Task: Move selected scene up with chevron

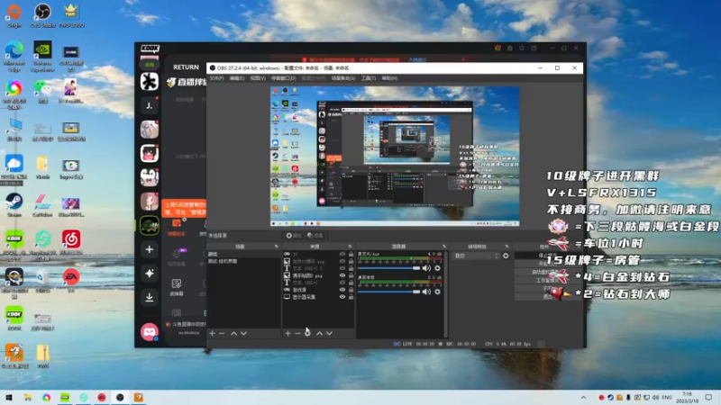Action: [x=233, y=333]
